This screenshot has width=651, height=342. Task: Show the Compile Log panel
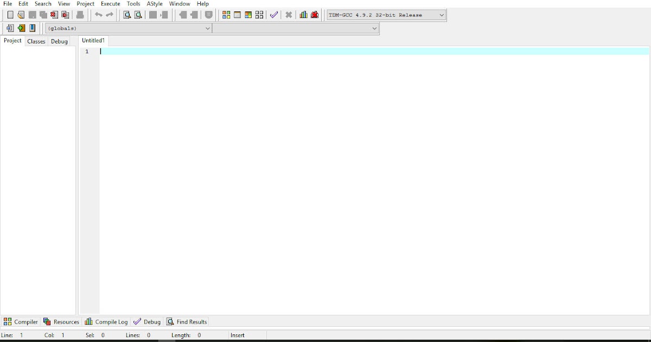coord(106,321)
